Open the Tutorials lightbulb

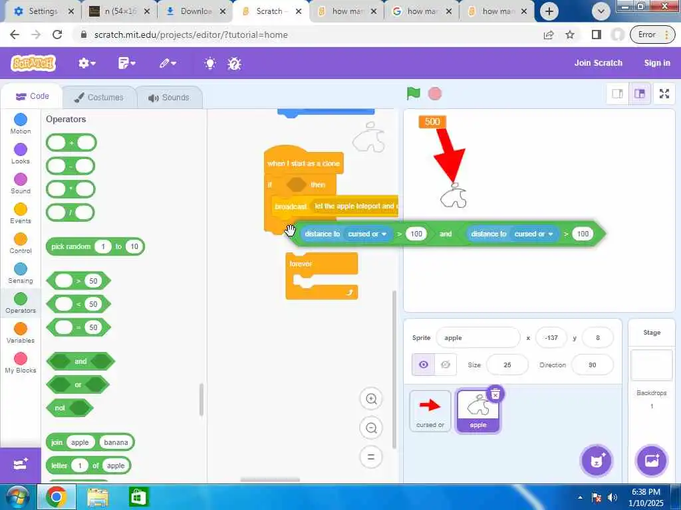point(210,64)
